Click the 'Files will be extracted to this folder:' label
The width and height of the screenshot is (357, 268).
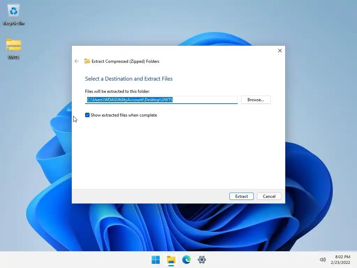tap(117, 91)
